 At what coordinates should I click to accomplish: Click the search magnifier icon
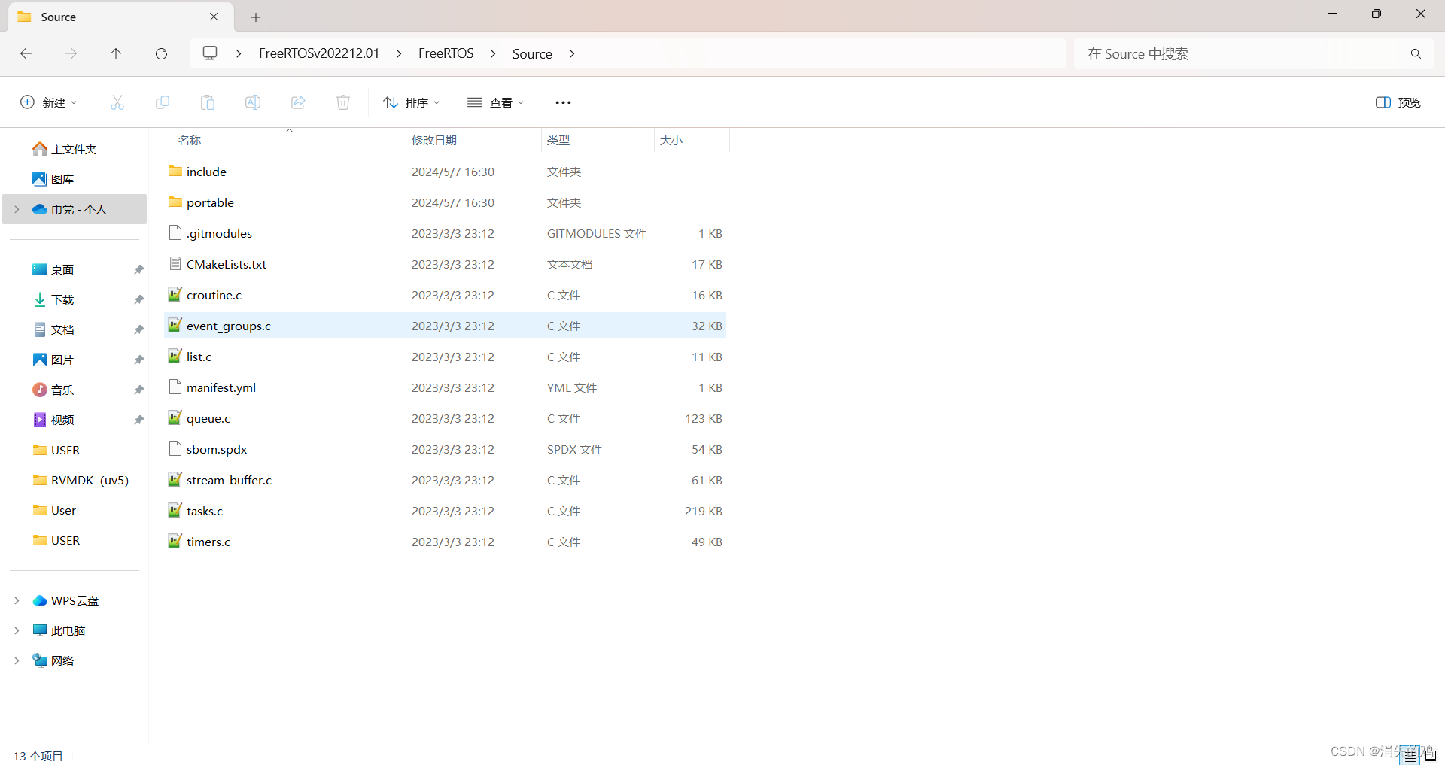pyautogui.click(x=1416, y=53)
